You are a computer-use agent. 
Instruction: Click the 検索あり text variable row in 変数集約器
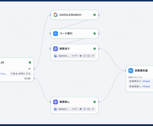(x=141, y=81)
